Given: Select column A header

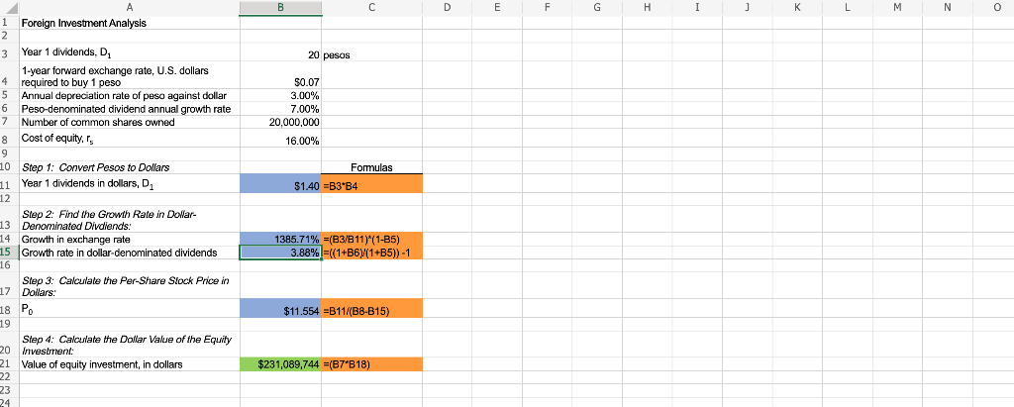Looking at the screenshot, I should tap(130, 8).
